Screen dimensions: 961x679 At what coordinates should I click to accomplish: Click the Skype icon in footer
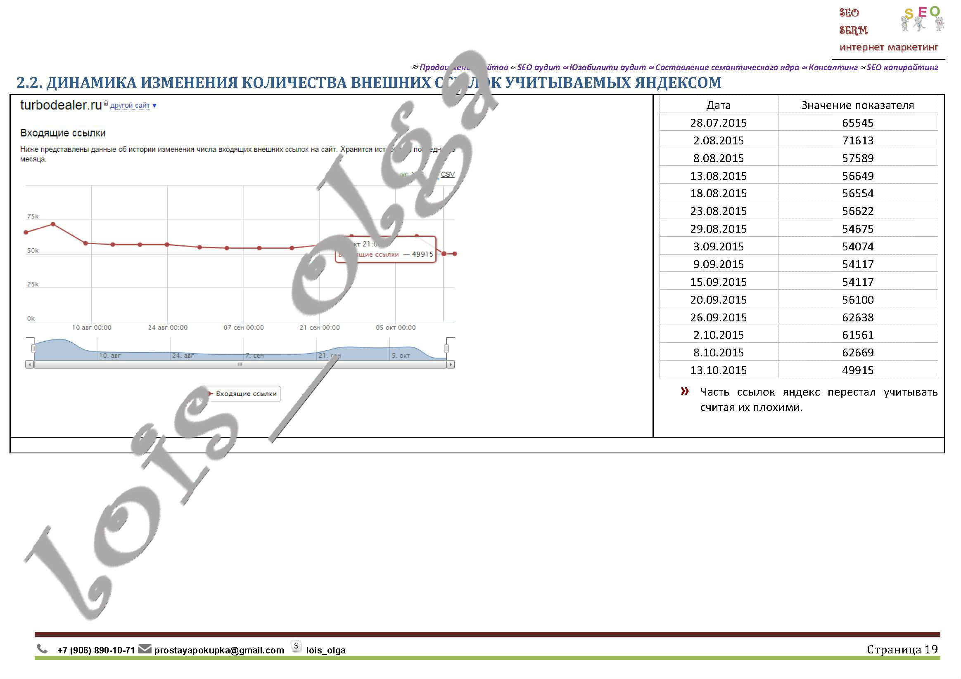pyautogui.click(x=296, y=646)
